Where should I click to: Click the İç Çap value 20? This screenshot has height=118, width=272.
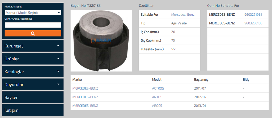coord(173,32)
